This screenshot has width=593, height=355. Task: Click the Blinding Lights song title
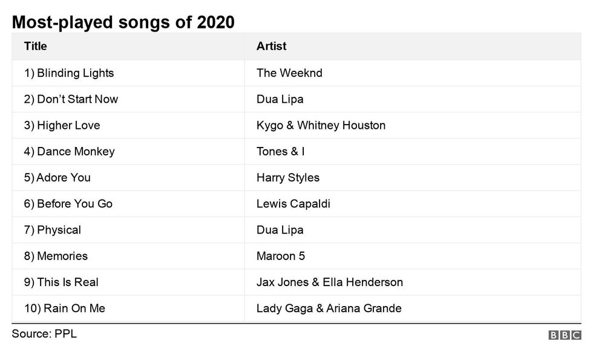tap(69, 73)
